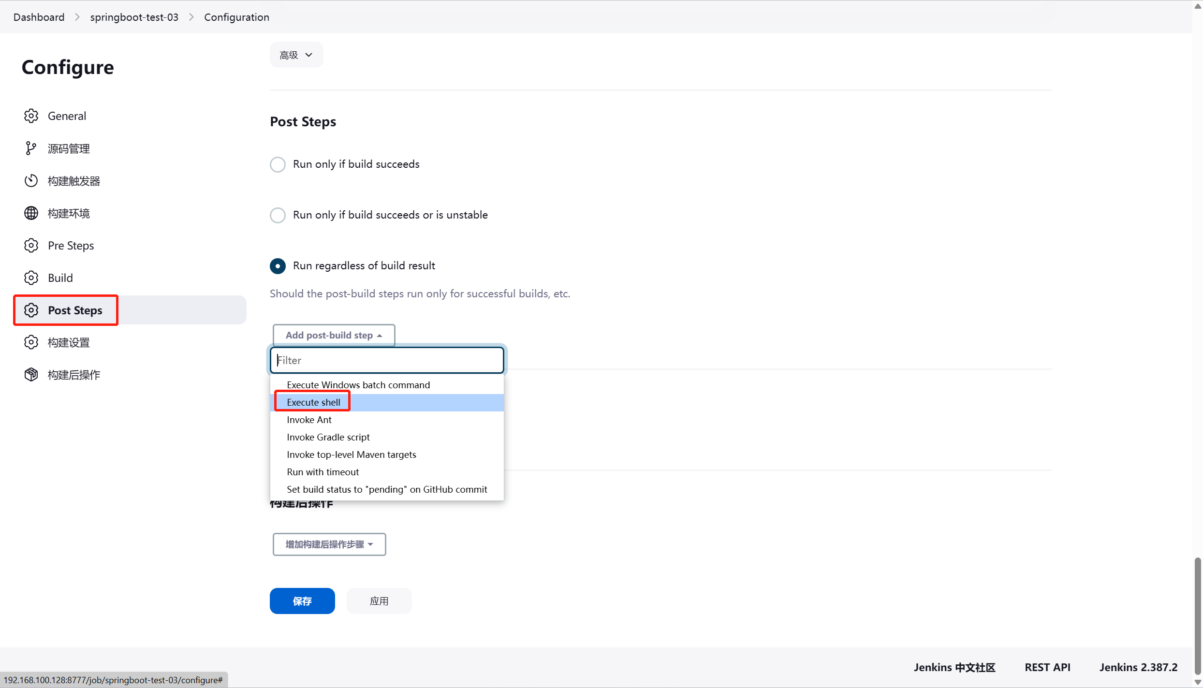Pick Invoke top-level Maven targets
1203x688 pixels.
[x=351, y=454]
